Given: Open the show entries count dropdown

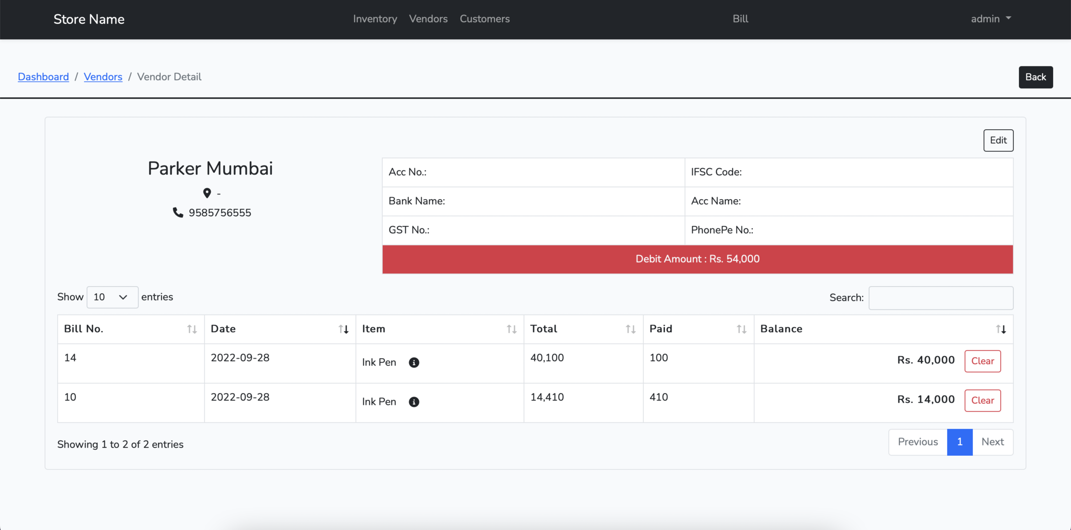Looking at the screenshot, I should pyautogui.click(x=112, y=297).
